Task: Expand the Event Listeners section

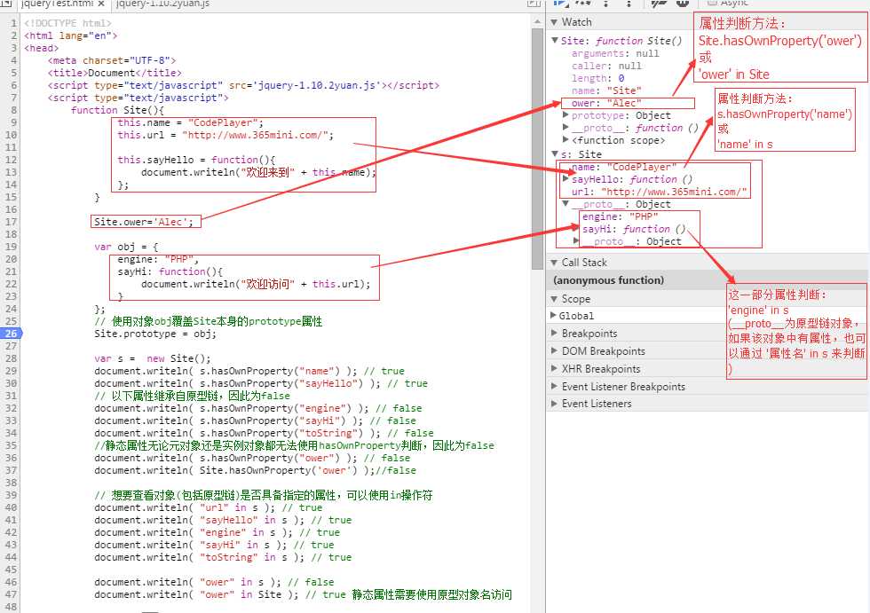Action: [554, 404]
